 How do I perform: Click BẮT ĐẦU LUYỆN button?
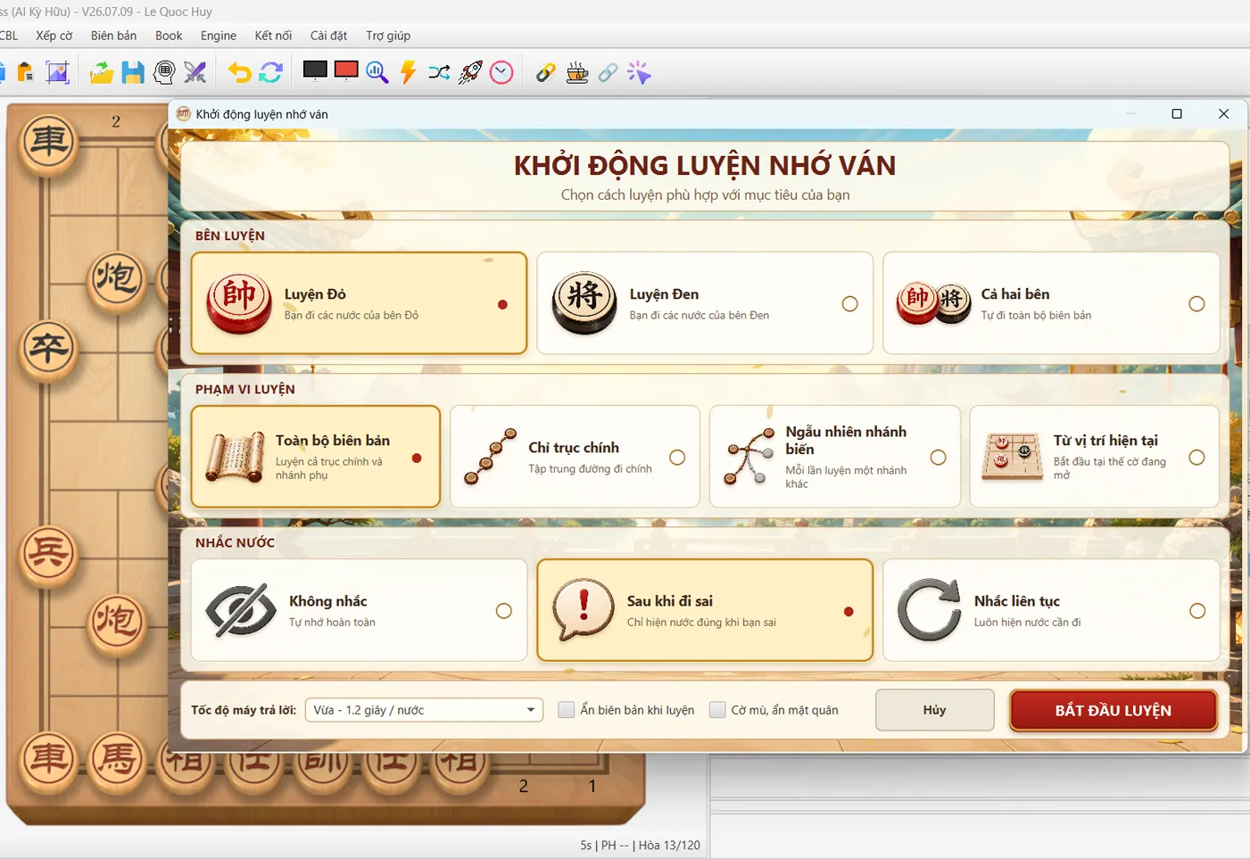click(x=1113, y=710)
